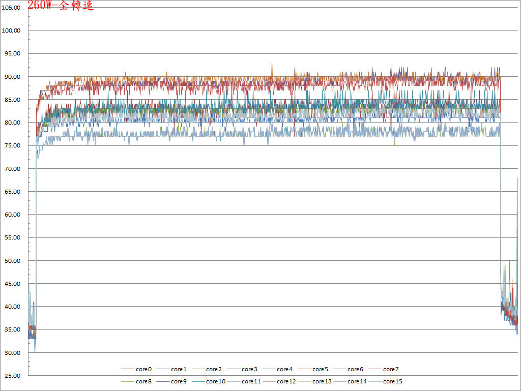The image size is (521, 391).
Task: Select the core5 legend entry
Action: pos(313,369)
